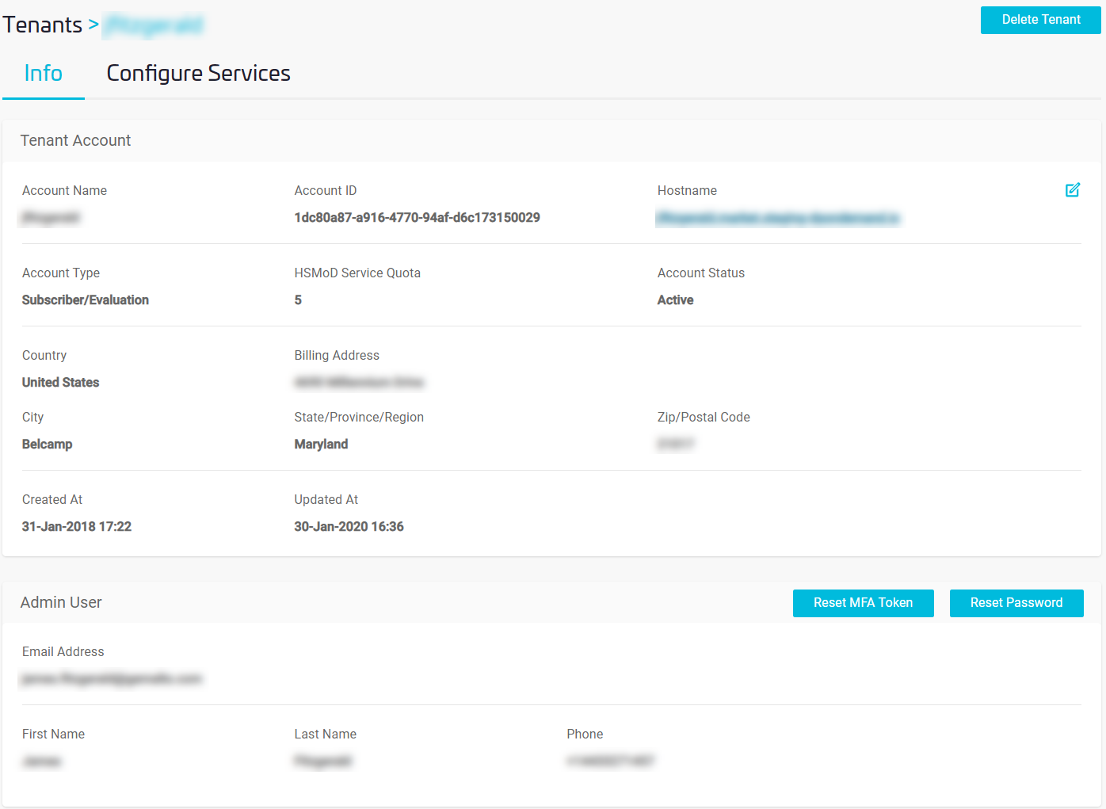The image size is (1106, 809).
Task: Open the blurred Hostname link
Action: 777,218
